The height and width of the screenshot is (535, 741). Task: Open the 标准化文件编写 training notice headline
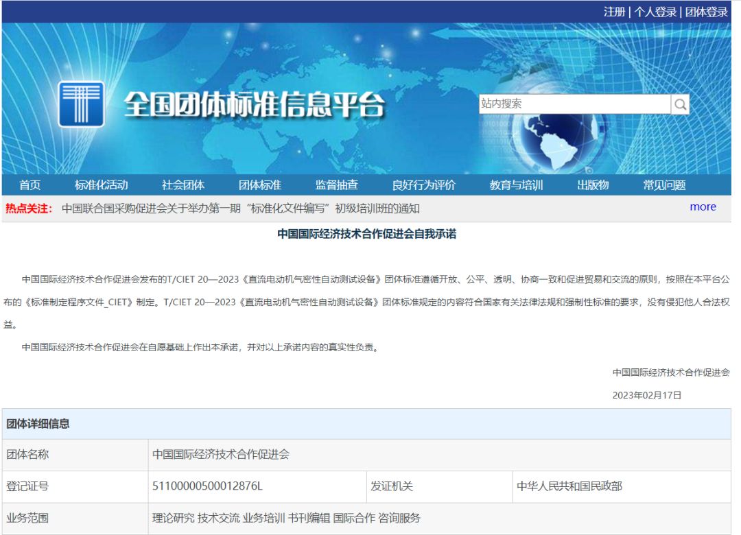click(240, 209)
